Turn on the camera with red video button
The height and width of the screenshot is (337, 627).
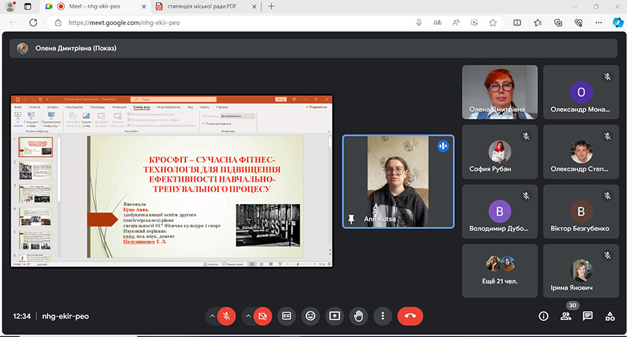(x=263, y=315)
